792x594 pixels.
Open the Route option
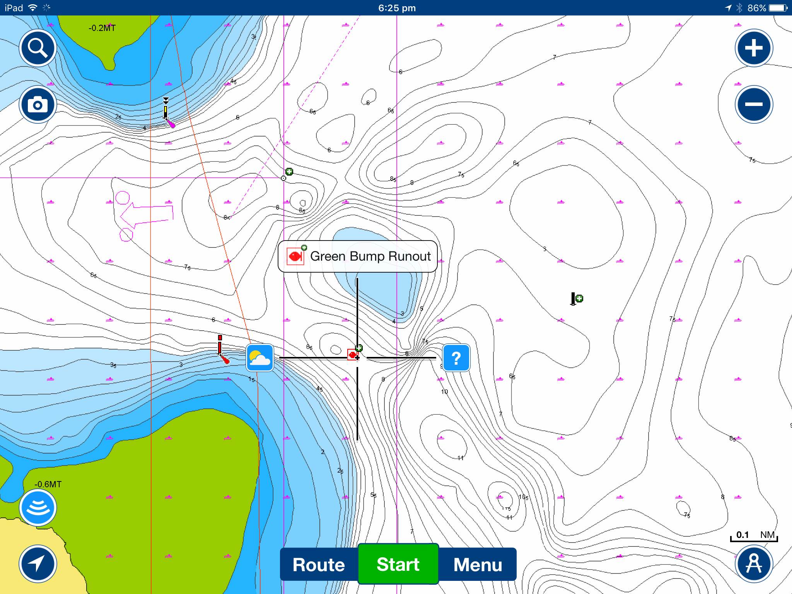pyautogui.click(x=319, y=565)
